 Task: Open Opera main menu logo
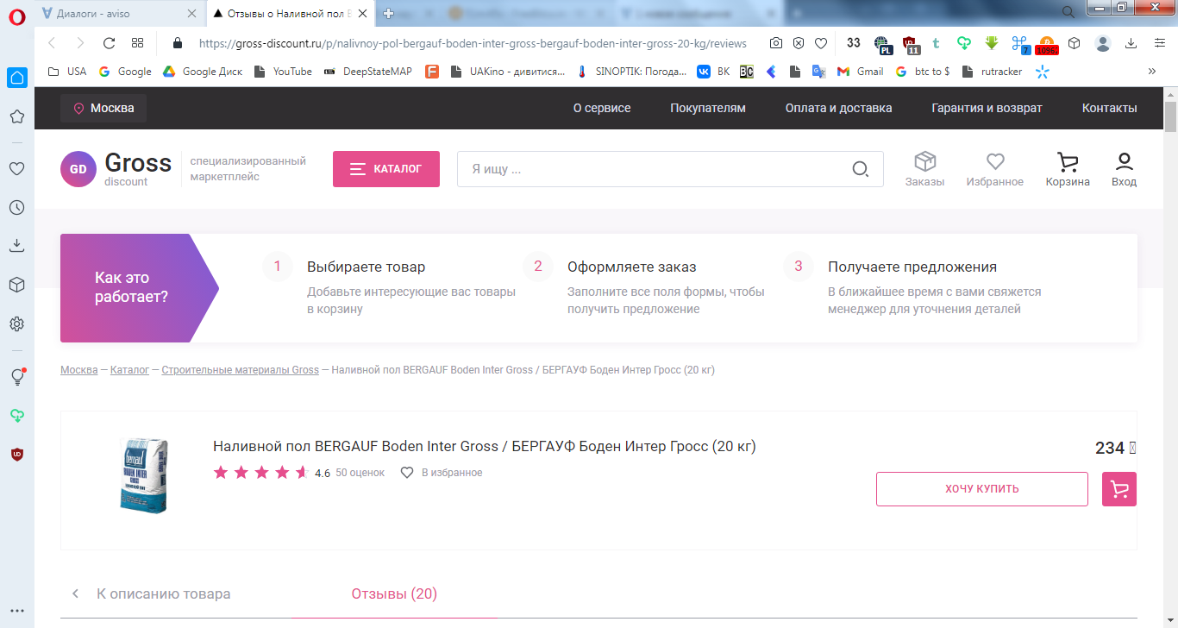point(17,15)
